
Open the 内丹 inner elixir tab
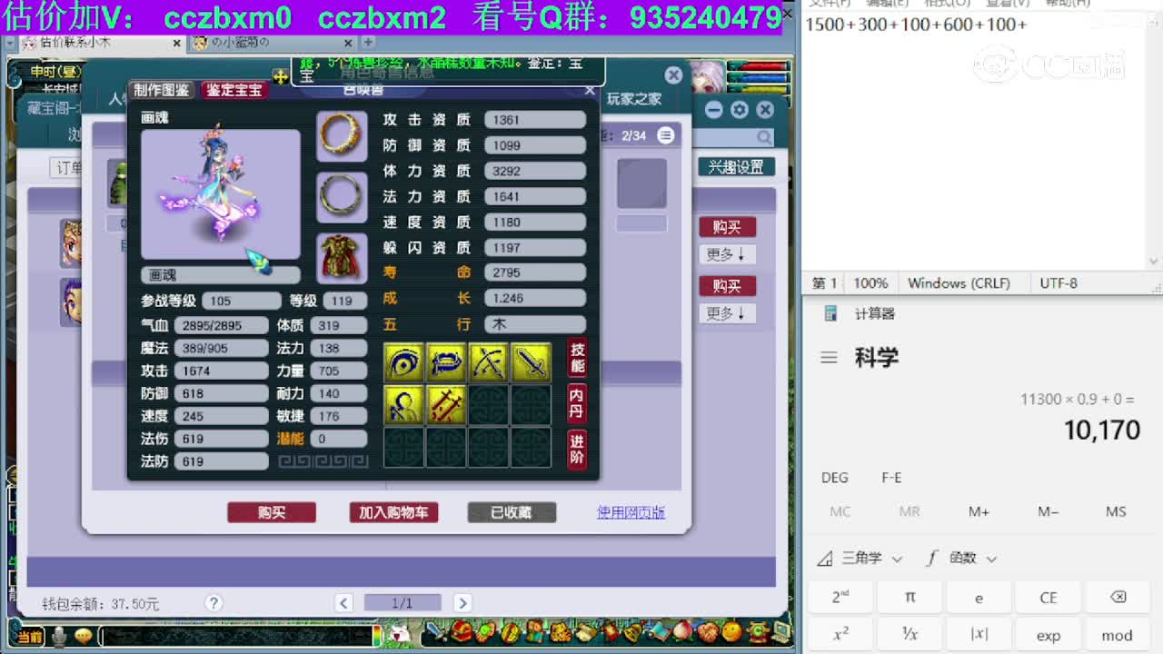coord(577,403)
